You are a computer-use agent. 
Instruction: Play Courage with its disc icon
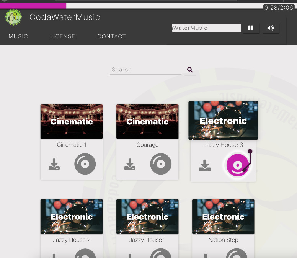161,164
